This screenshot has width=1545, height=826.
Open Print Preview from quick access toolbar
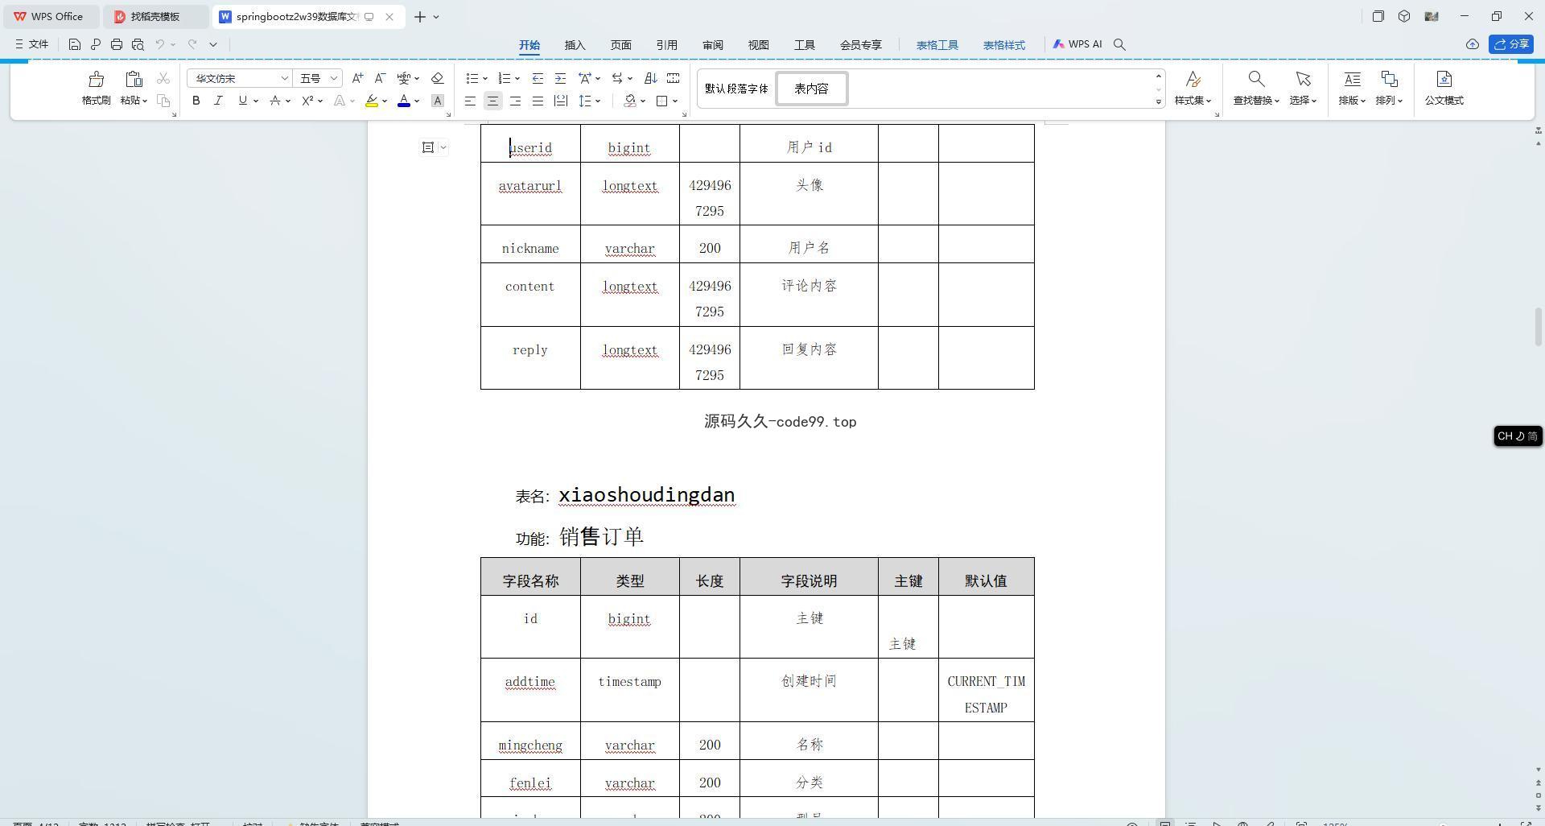[x=138, y=44]
